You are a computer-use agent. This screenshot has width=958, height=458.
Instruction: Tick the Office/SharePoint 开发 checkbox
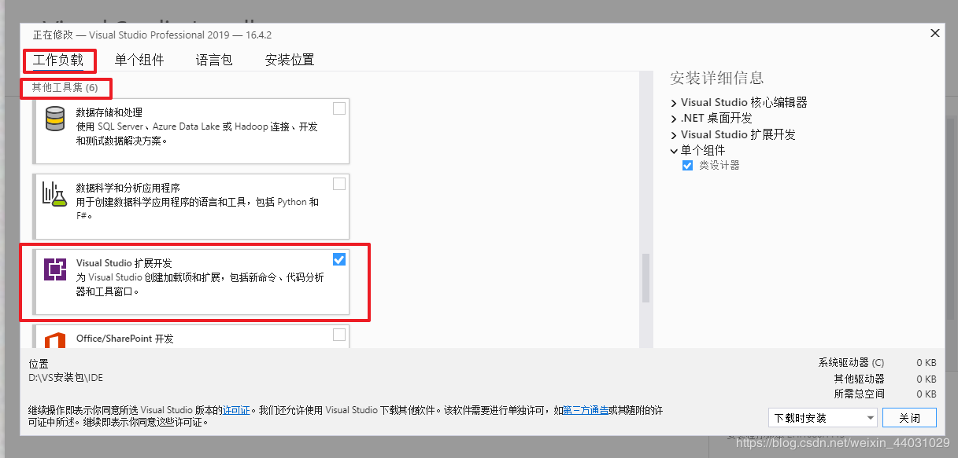pyautogui.click(x=339, y=335)
